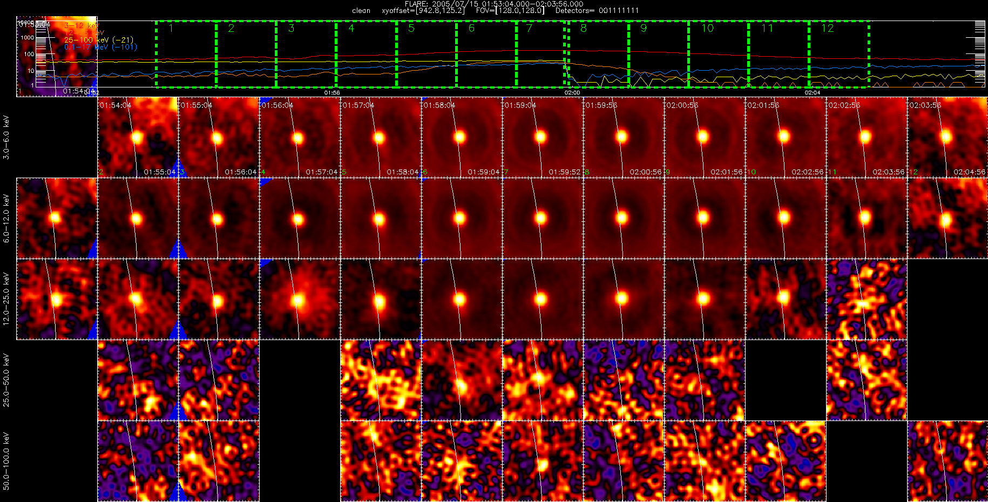988x502 pixels.
Task: Open the noisy 12.0-25.0 keV image for interval 11
Action: tap(867, 299)
